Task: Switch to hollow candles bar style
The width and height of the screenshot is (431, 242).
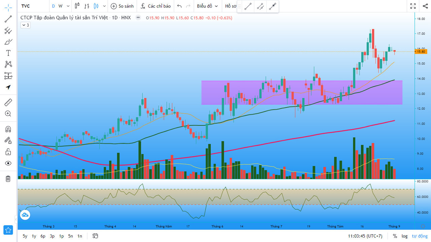Action: (x=77, y=6)
